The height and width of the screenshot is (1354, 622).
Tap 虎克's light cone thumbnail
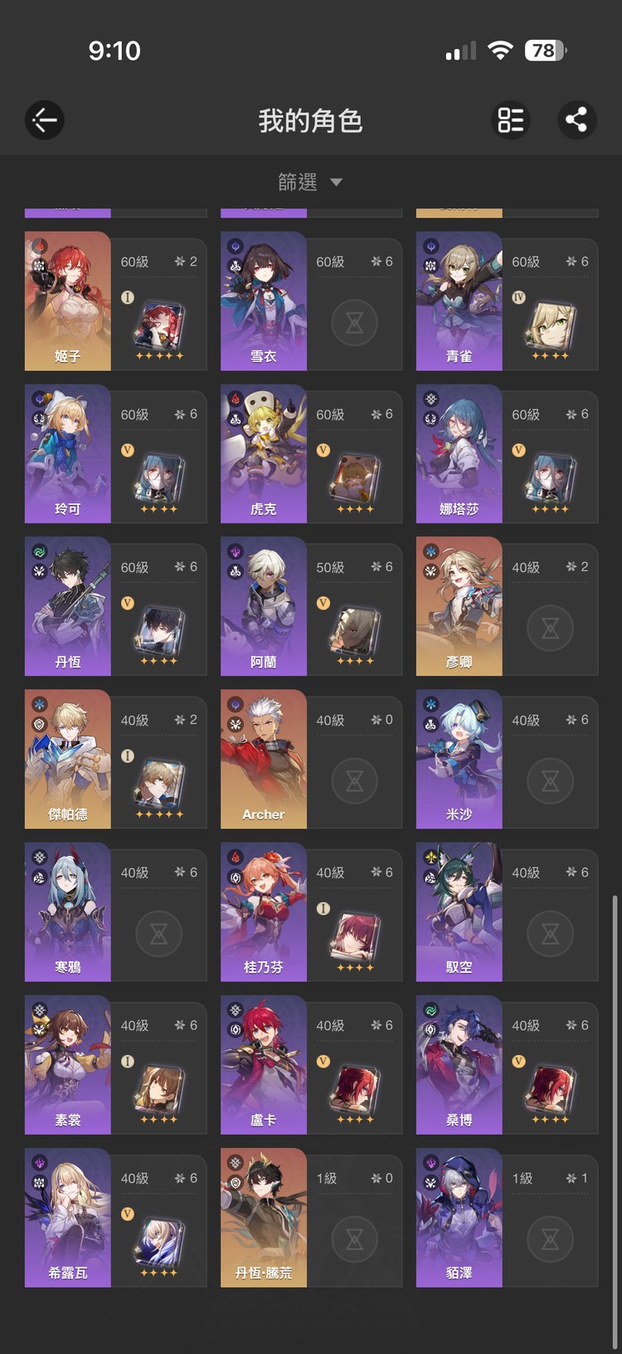click(x=355, y=477)
